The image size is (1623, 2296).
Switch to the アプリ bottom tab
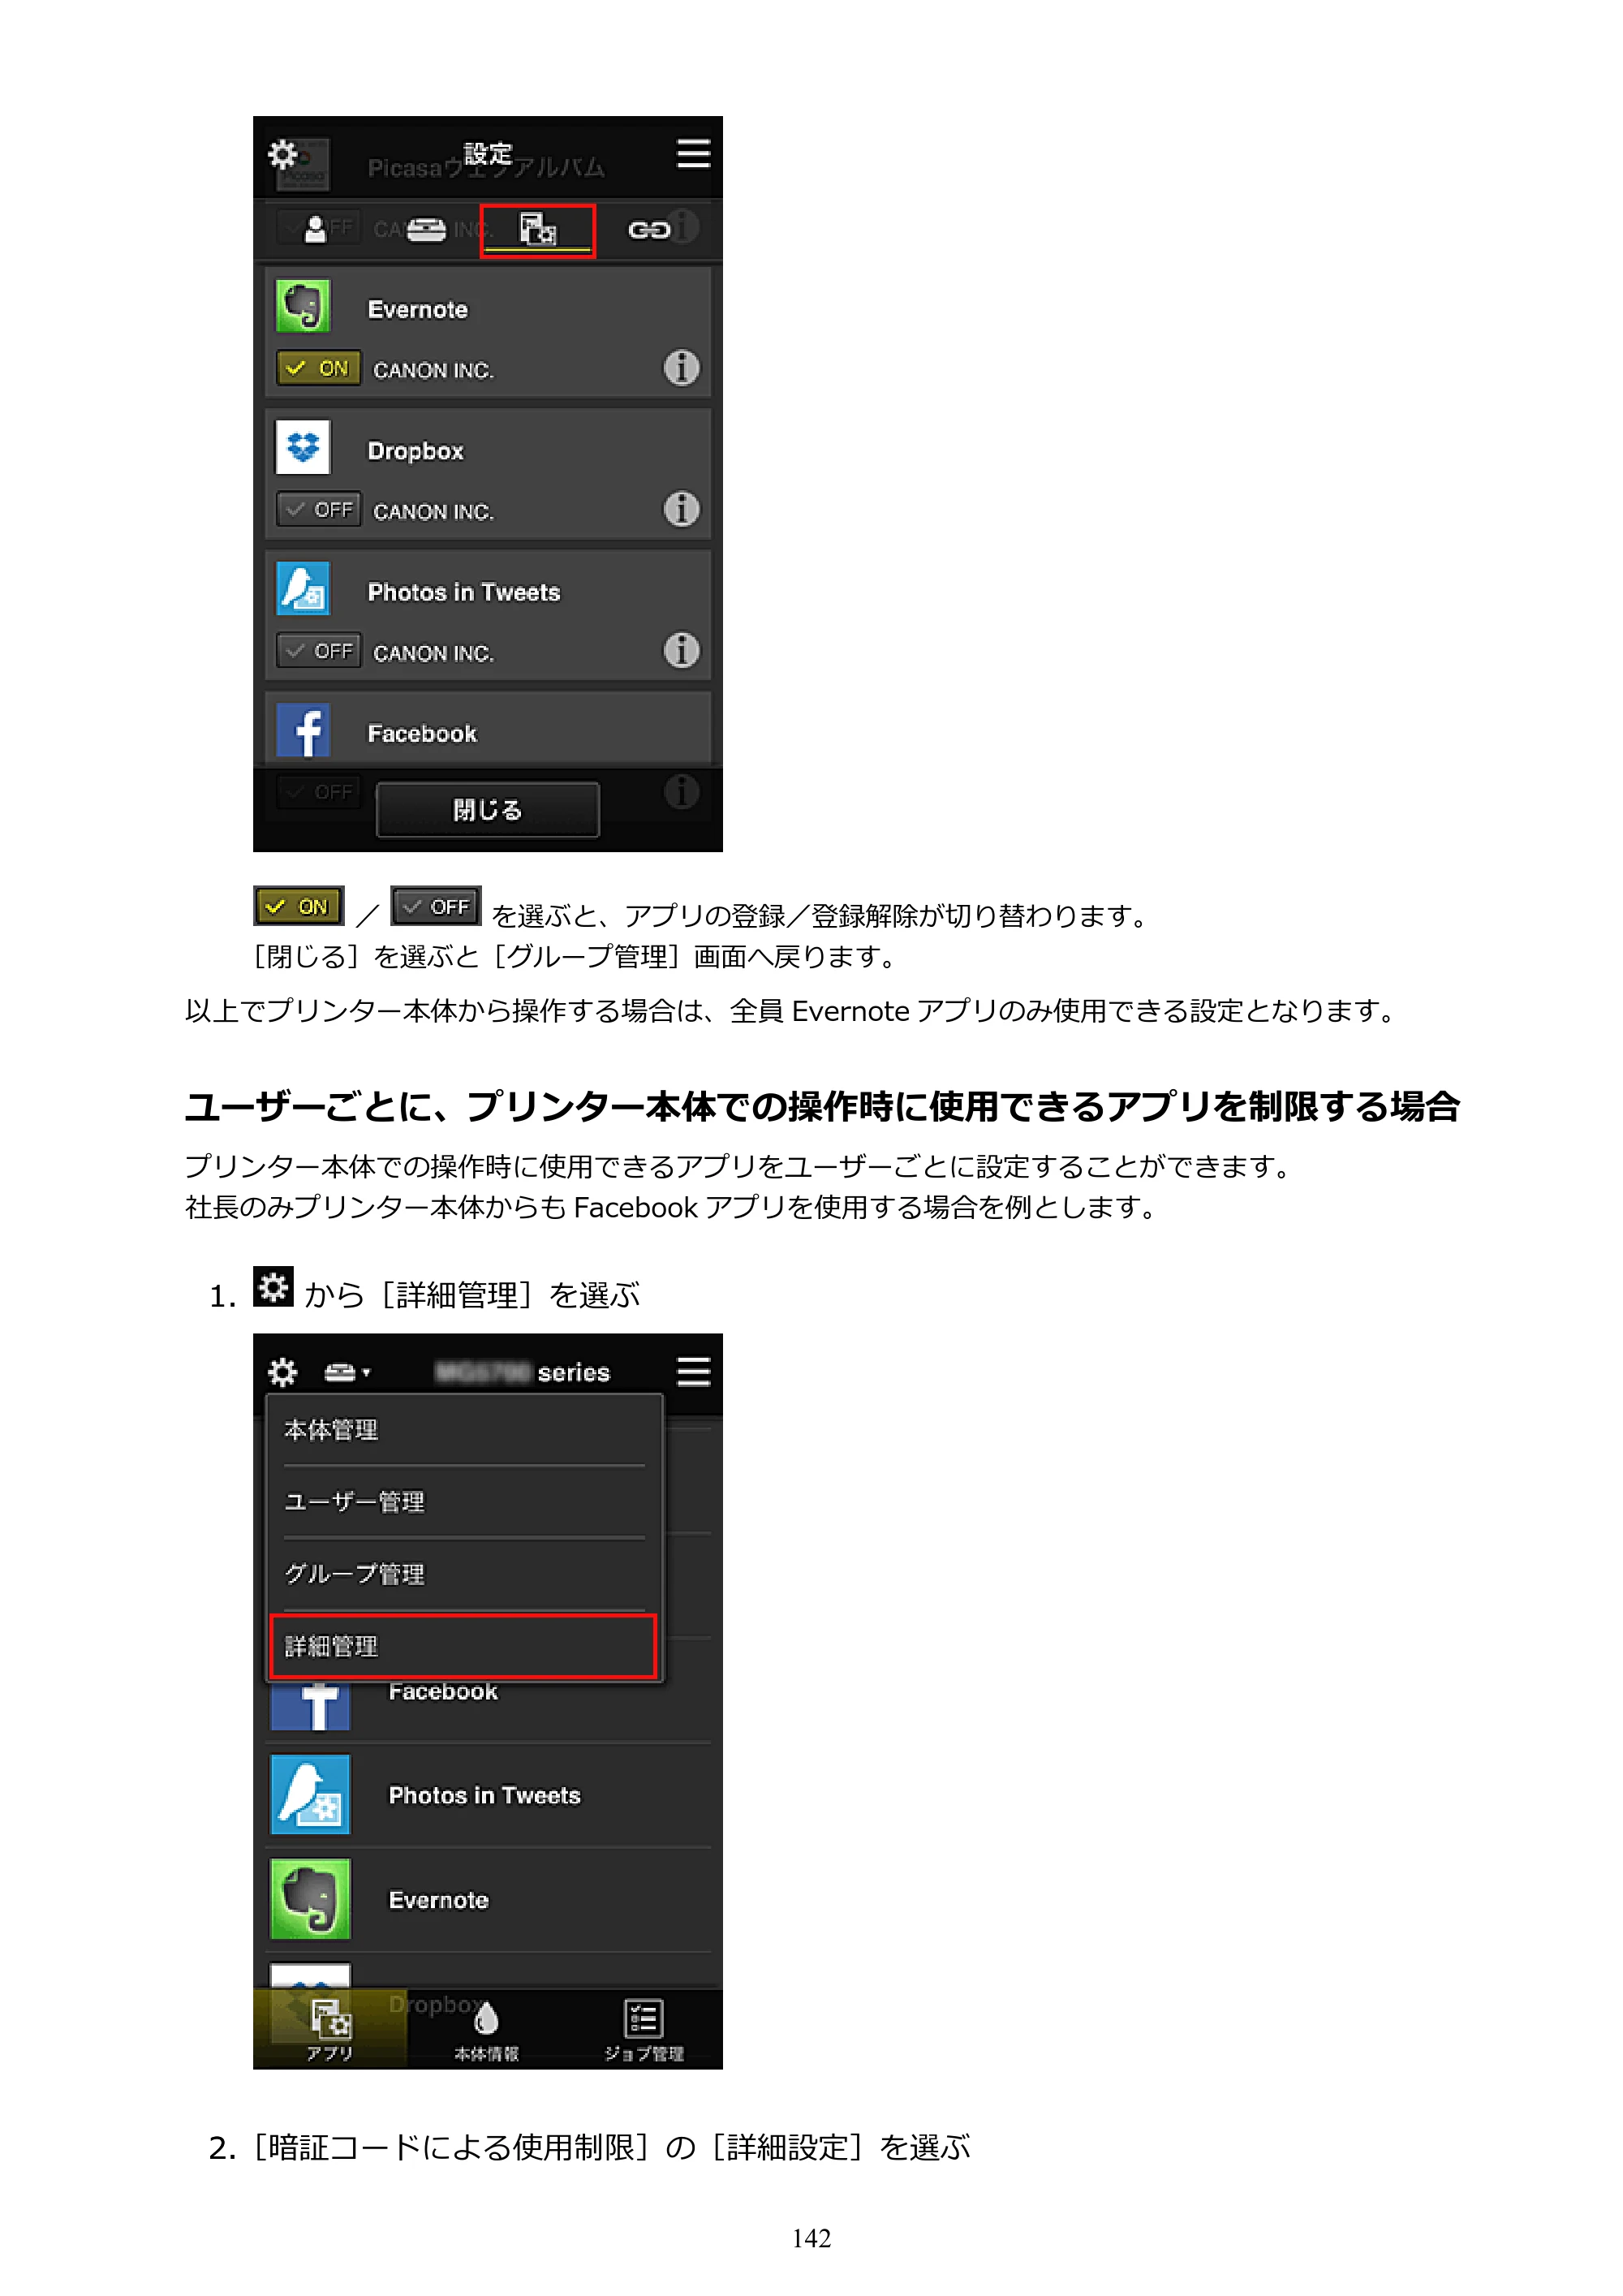tap(330, 2029)
